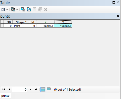Select the Id column header
This screenshot has width=121, height=99.
[33, 22]
